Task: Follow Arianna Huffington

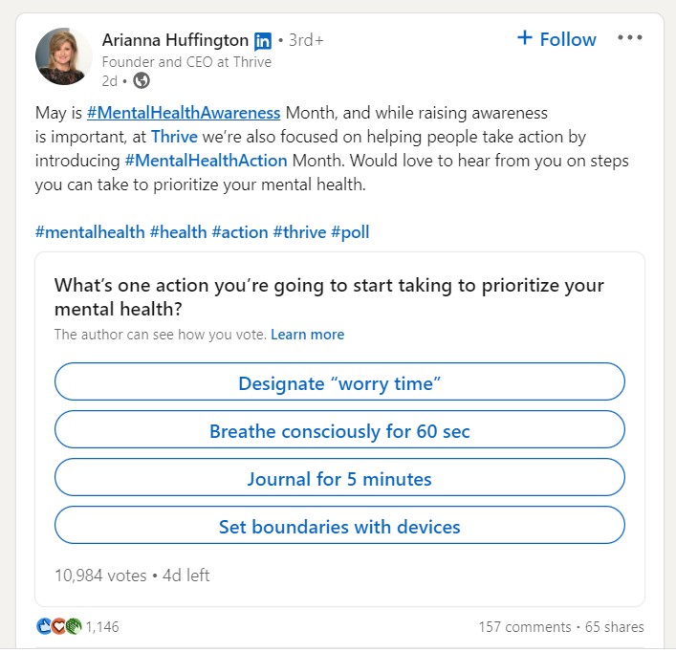Action: 556,39
